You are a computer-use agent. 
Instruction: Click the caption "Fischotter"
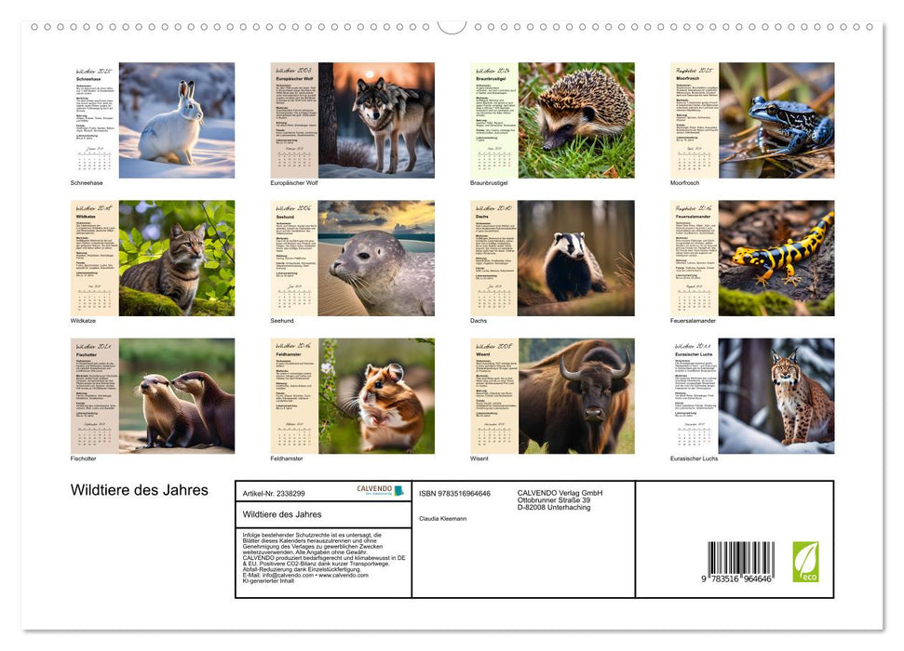click(x=83, y=458)
